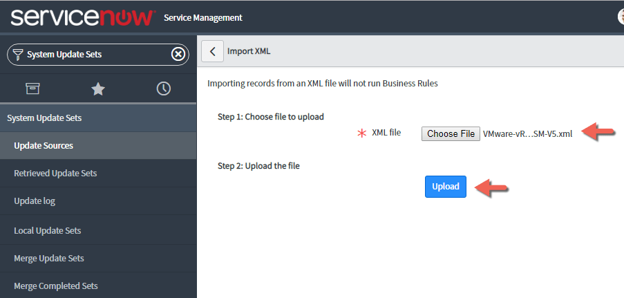Navigate to Merge Update Sets
624x298 pixels.
[49, 258]
